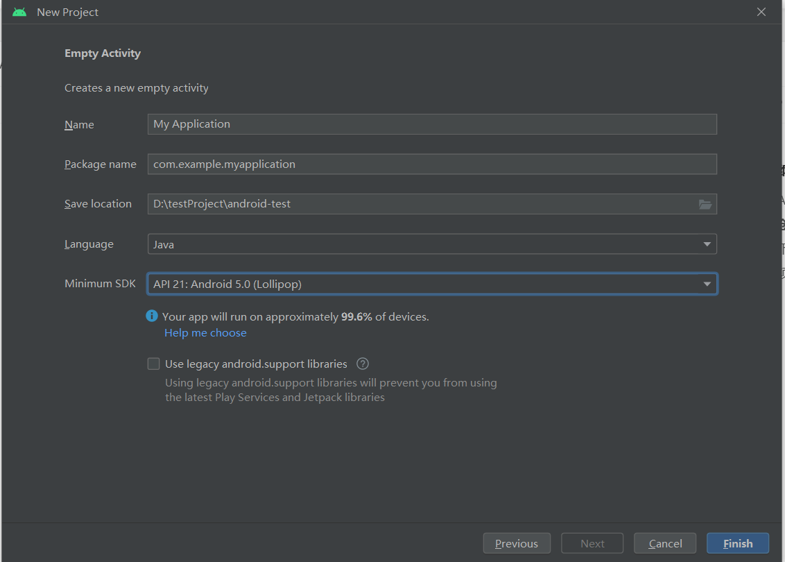Click the New Project window title text
This screenshot has width=785, height=562.
pos(67,12)
